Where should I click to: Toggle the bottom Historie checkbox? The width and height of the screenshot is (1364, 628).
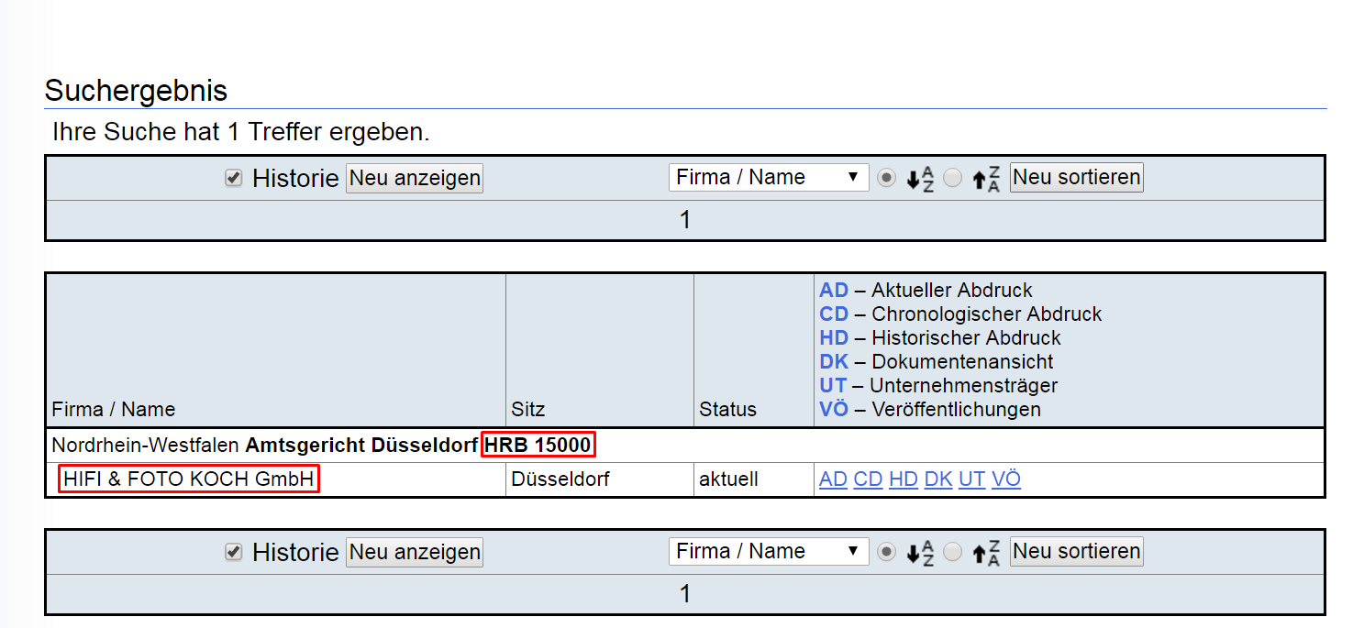click(x=233, y=553)
